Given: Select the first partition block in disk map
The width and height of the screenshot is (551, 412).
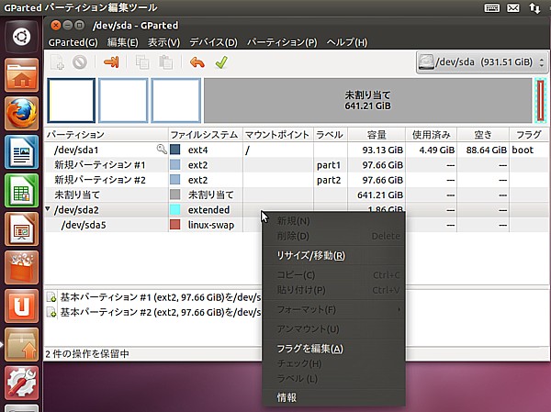Looking at the screenshot, I should point(72,100).
